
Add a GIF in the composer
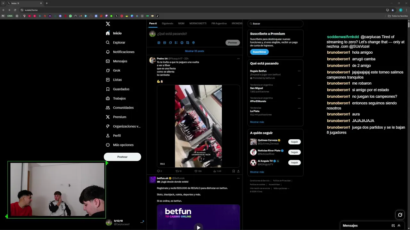tap(165, 42)
